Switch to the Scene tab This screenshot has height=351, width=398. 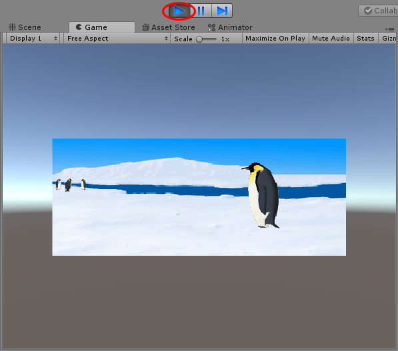(25, 27)
